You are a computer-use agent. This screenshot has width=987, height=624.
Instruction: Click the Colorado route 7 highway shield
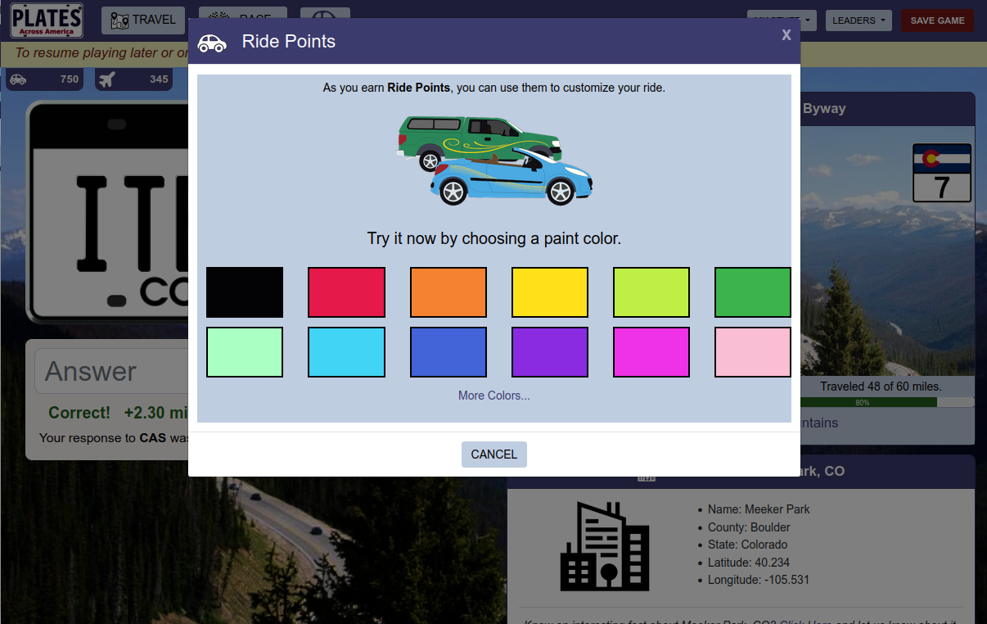coord(941,173)
